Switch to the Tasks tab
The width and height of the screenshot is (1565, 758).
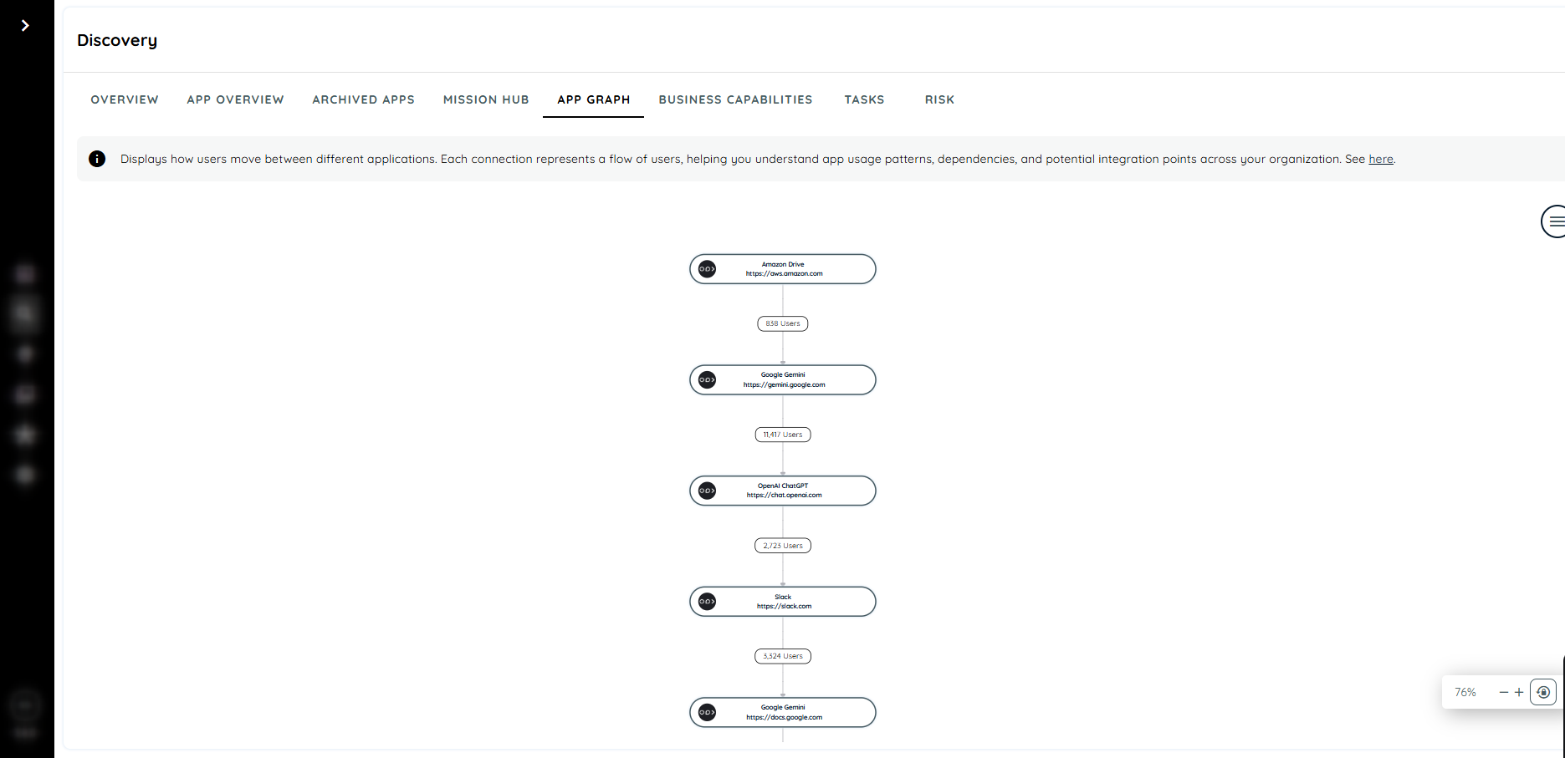click(864, 99)
